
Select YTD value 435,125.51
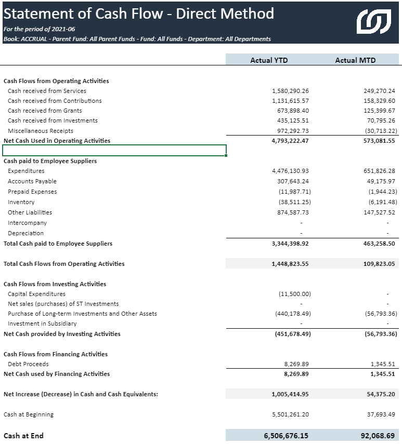[293, 120]
